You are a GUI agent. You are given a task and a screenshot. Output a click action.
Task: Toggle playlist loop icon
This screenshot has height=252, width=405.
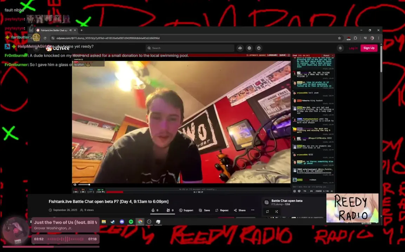click(267, 211)
